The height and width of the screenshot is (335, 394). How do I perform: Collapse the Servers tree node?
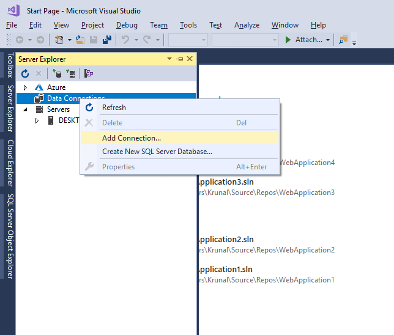pos(25,109)
